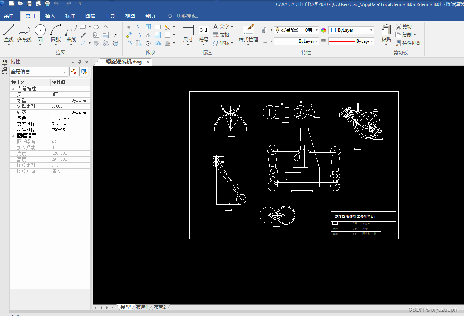Toggle the layer lightbulb on/off
Viewport: 464px width, 316px height.
277,30
